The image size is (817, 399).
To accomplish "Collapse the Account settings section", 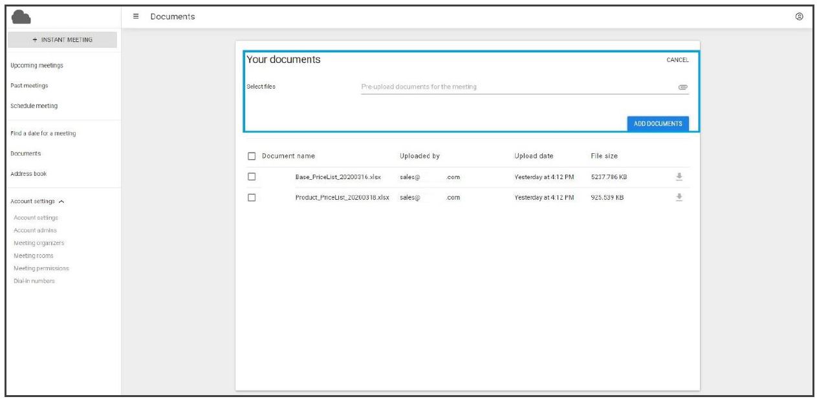I will point(61,202).
